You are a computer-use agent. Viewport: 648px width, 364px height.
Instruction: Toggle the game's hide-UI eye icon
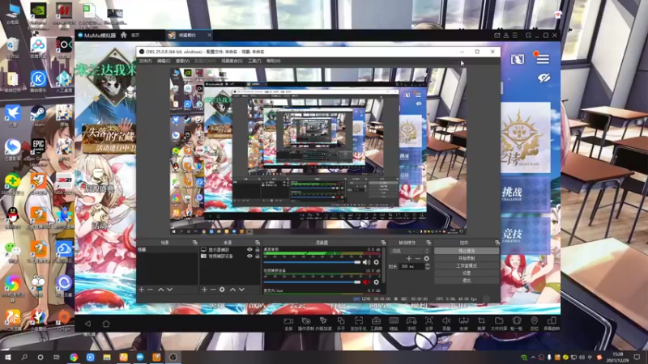coord(544,78)
